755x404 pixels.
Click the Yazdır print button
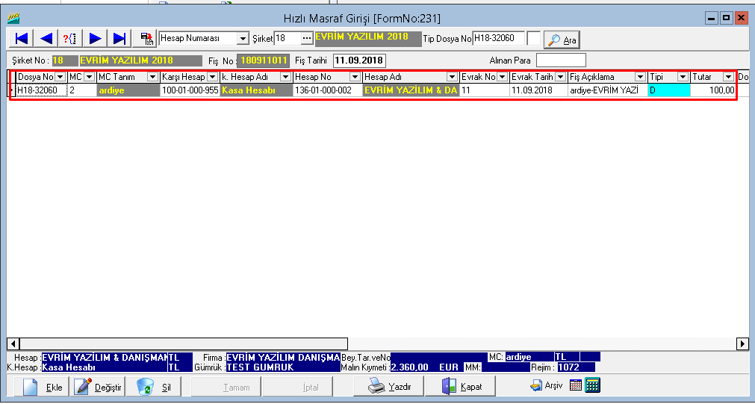389,385
